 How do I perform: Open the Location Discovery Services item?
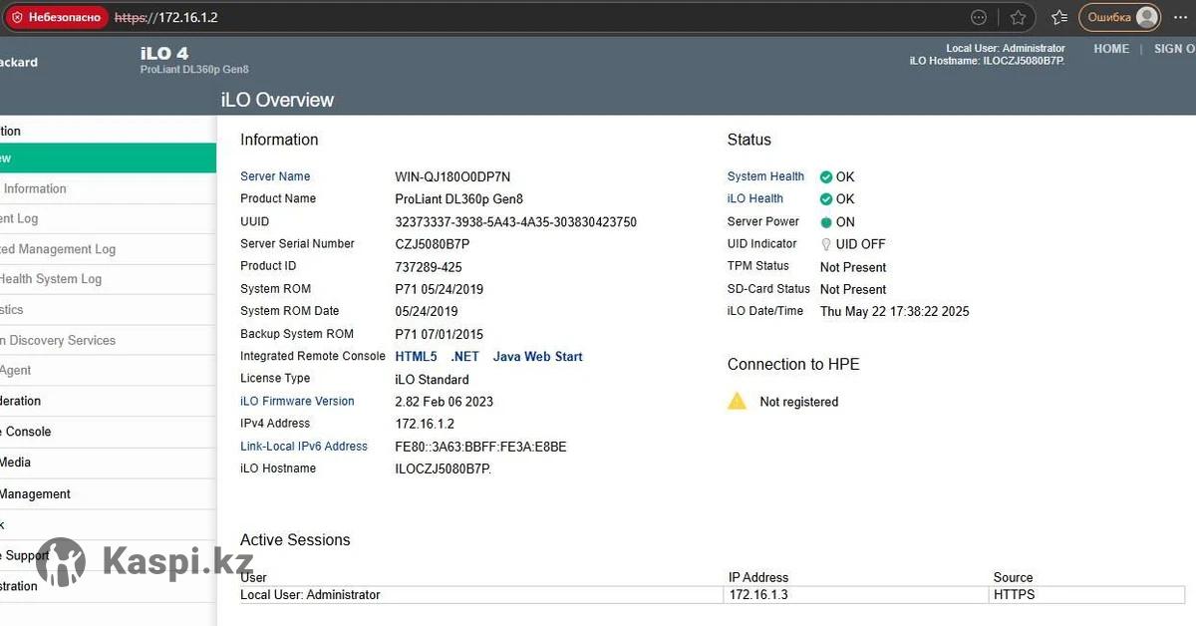[108, 340]
